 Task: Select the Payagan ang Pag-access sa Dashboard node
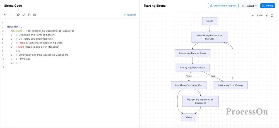200,101
